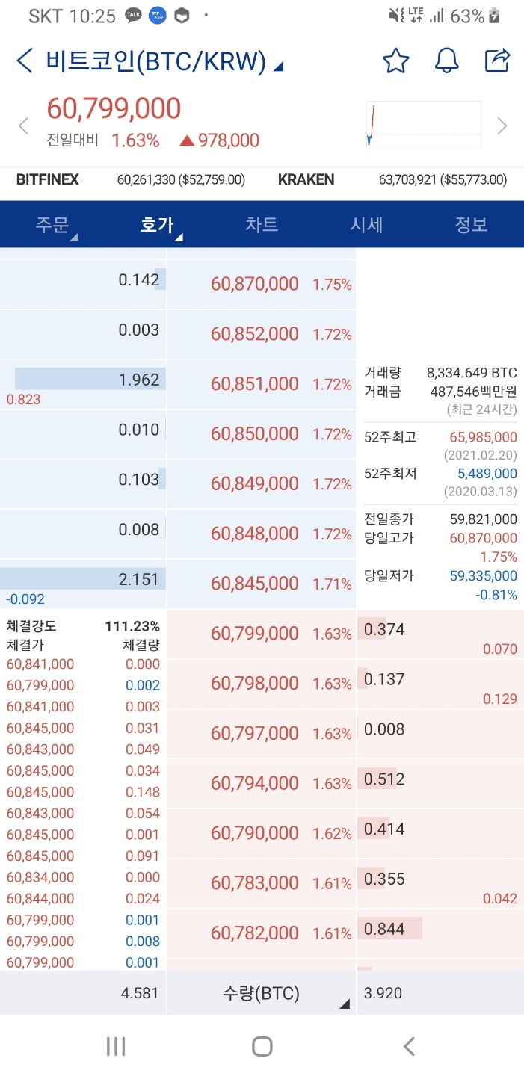Go to previous coin with left chevron
524x1076 pixels.
pos(23,126)
